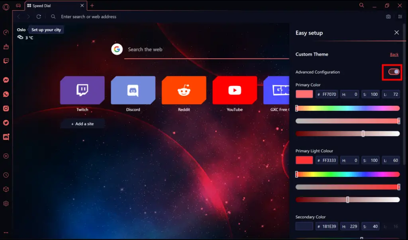Go forward with the forward arrow
The image size is (408, 240).
[28, 17]
